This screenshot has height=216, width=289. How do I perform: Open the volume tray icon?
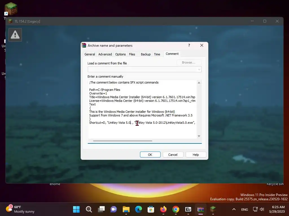(262, 209)
